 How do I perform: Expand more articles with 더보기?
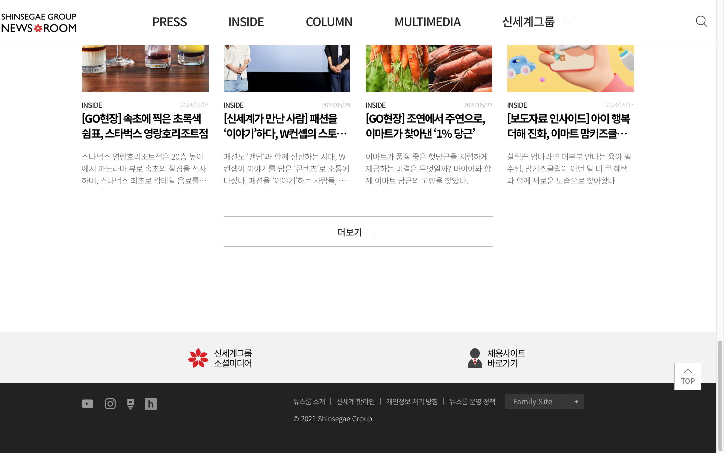[x=358, y=232]
